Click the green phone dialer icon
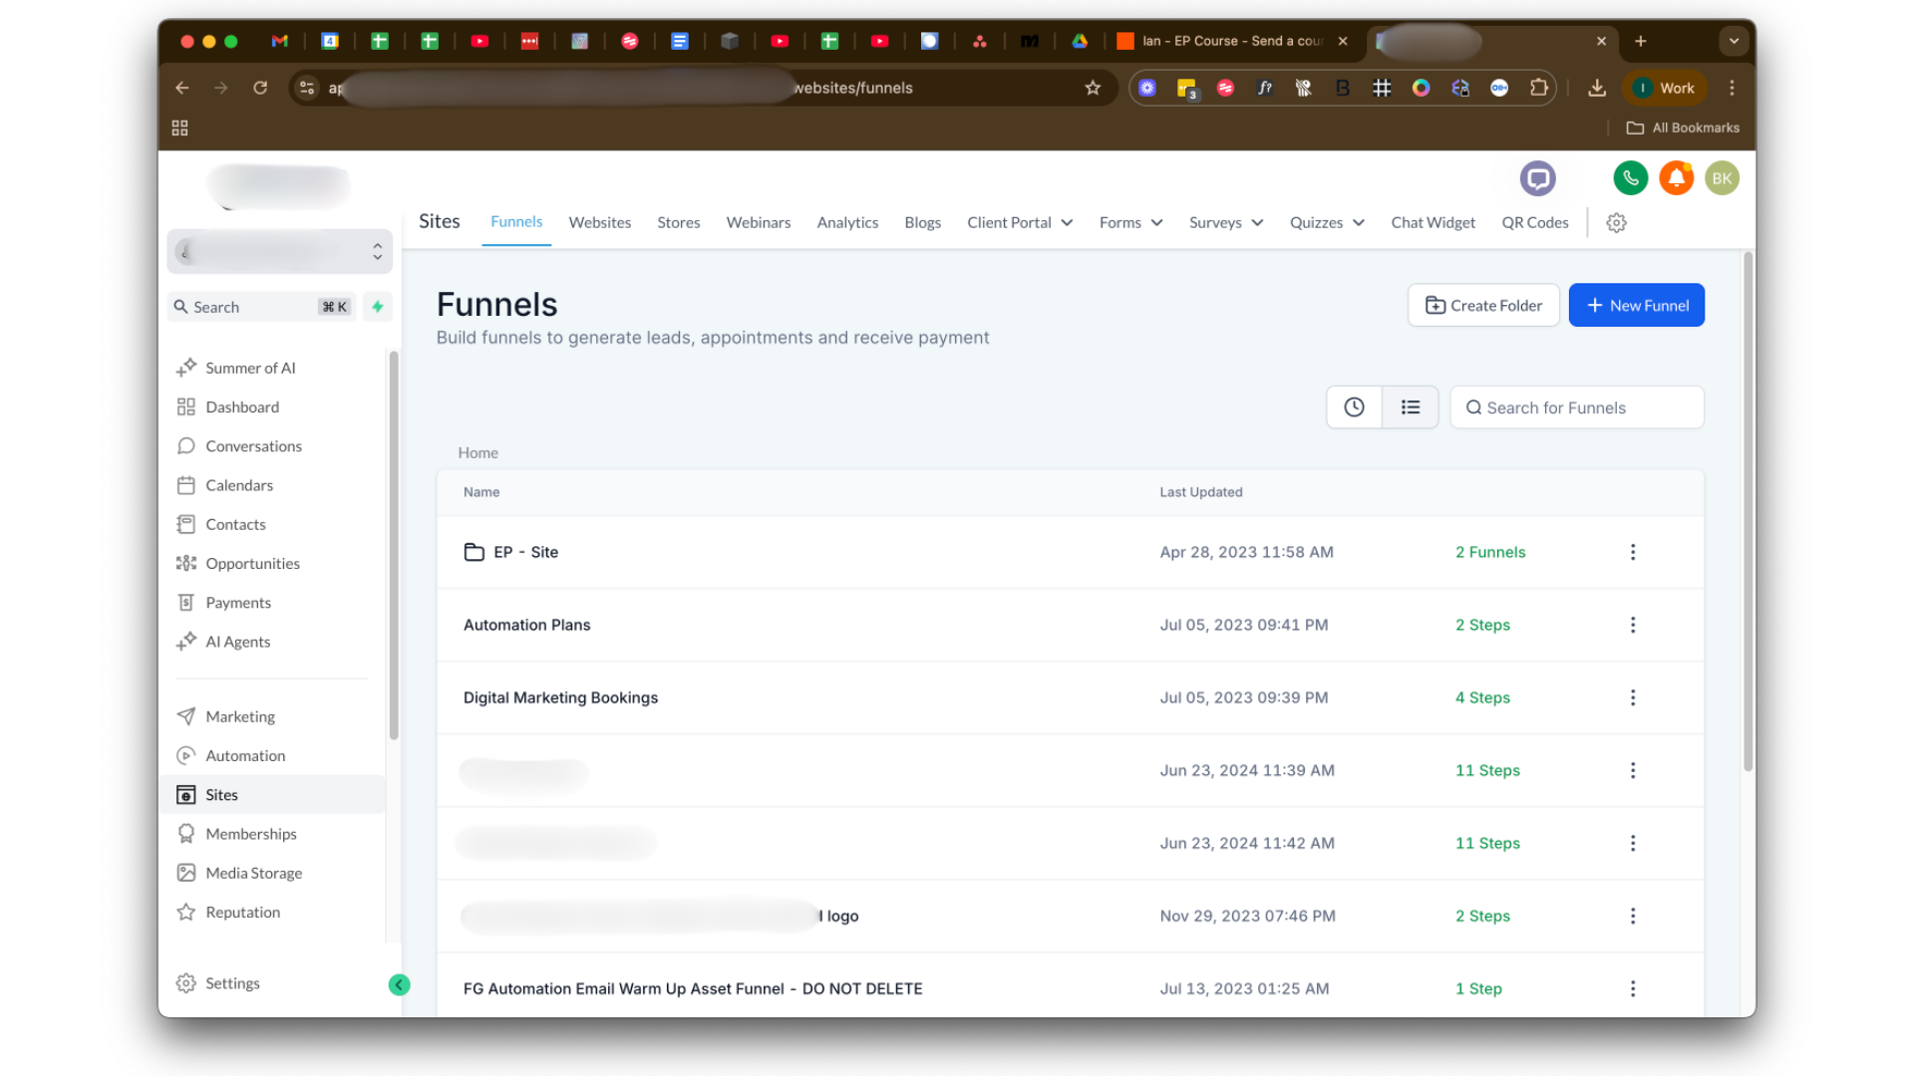The height and width of the screenshot is (1076, 1914). [x=1630, y=178]
